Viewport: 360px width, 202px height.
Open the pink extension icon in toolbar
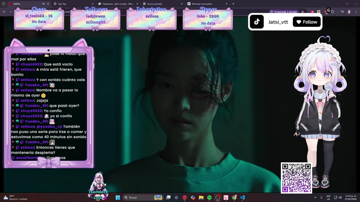tap(312, 12)
